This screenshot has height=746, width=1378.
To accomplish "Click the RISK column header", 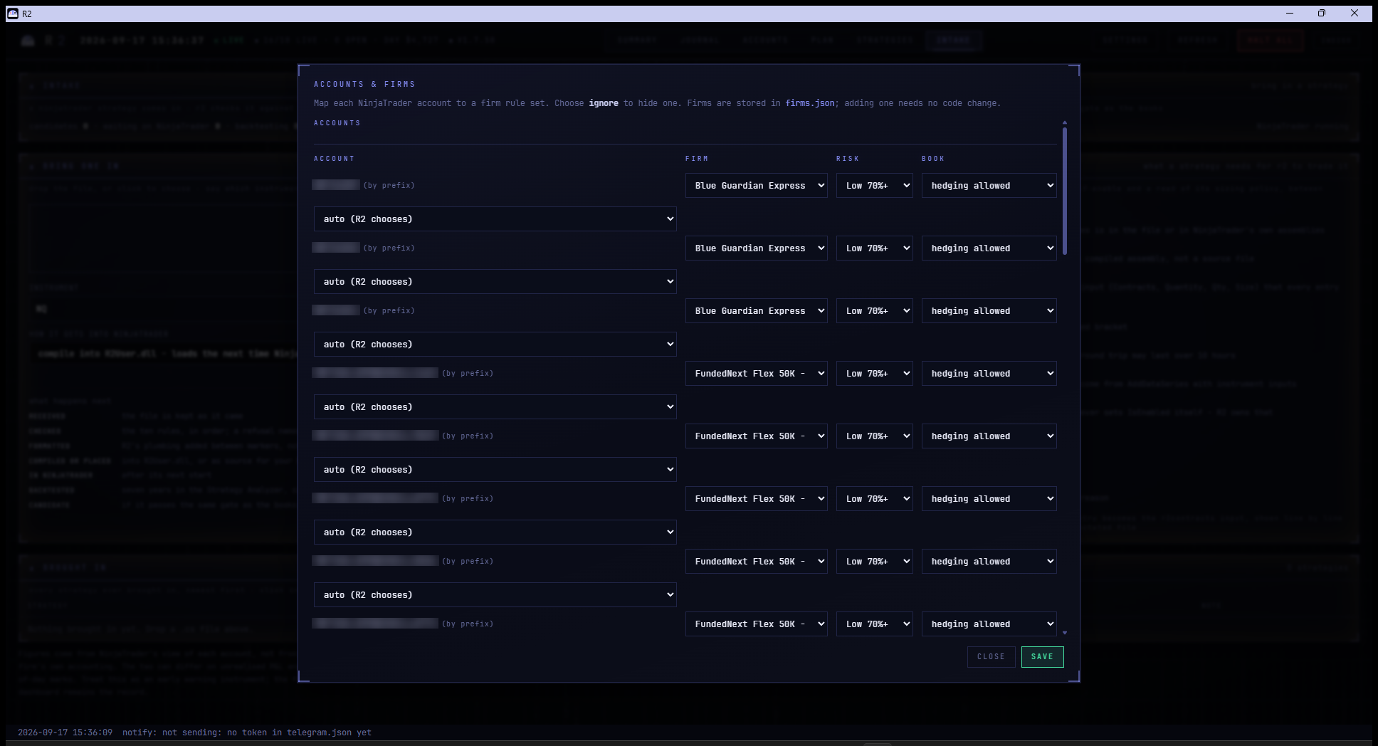I will 848,158.
